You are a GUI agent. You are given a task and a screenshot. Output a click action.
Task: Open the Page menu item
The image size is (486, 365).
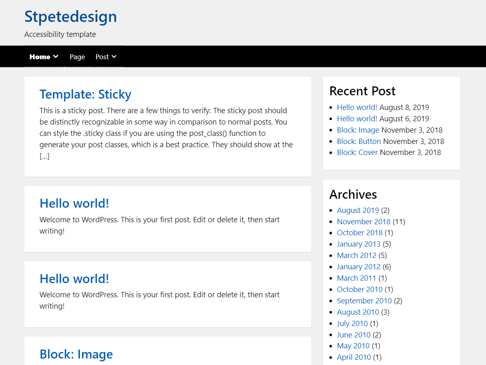pyautogui.click(x=77, y=57)
